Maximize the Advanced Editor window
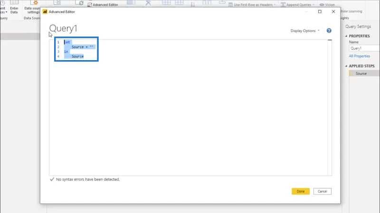 click(x=320, y=11)
